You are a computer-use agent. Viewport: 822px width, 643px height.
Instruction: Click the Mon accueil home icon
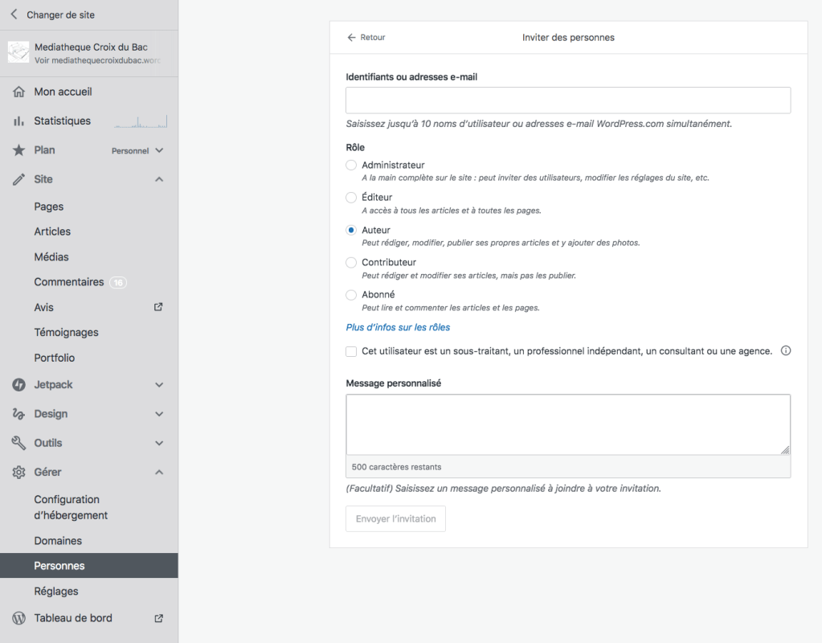coord(18,92)
